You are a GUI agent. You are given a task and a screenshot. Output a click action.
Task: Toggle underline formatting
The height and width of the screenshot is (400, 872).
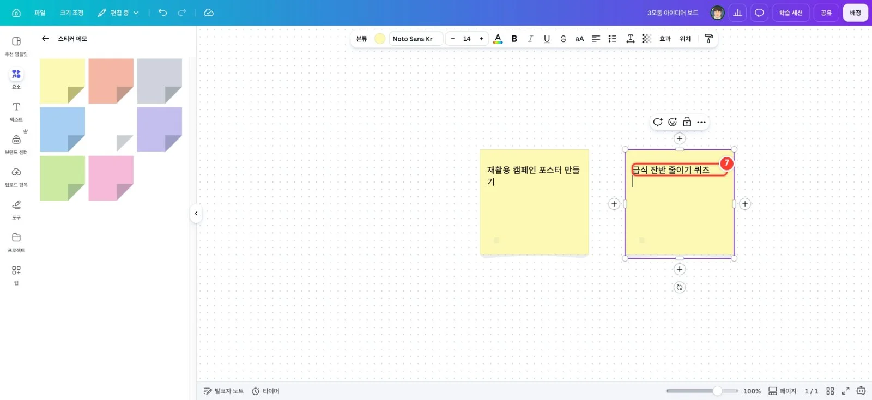click(547, 39)
